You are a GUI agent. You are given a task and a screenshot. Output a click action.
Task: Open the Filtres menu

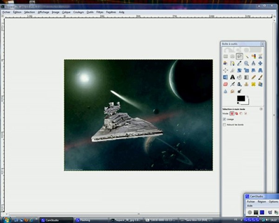coord(100,12)
